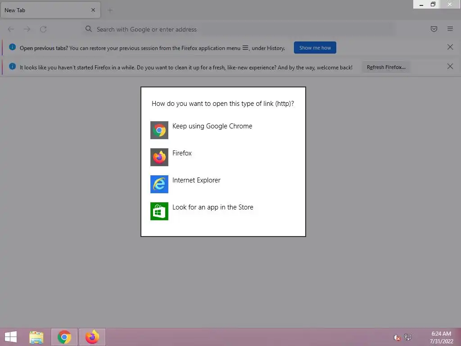Close the New Tab tab

(93, 10)
